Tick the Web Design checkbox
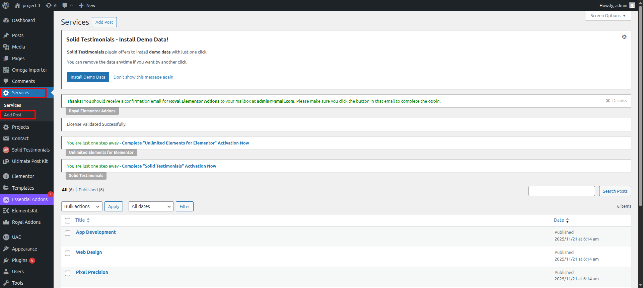Image resolution: width=643 pixels, height=288 pixels. 68,253
